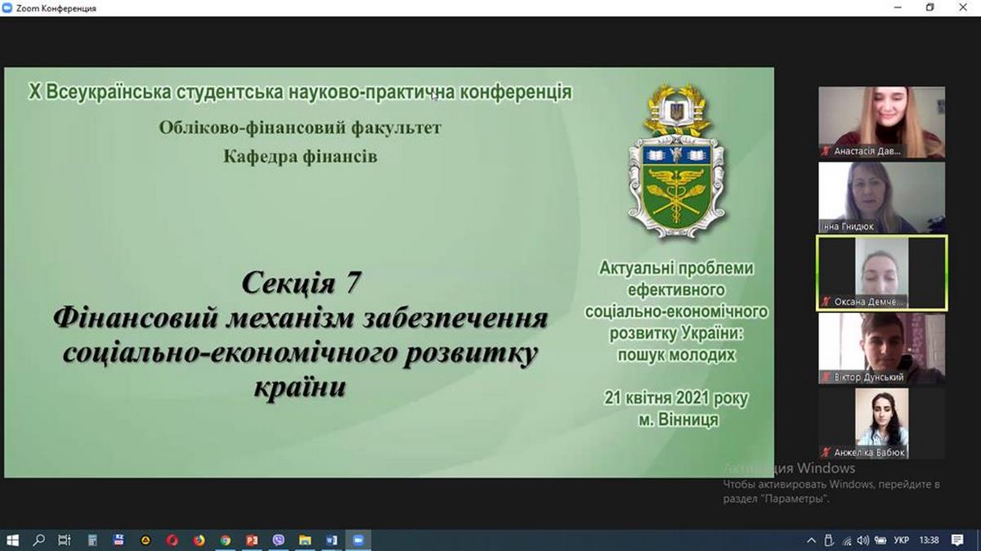The width and height of the screenshot is (981, 551).
Task: Open taskbar search magnifier
Action: (x=38, y=540)
